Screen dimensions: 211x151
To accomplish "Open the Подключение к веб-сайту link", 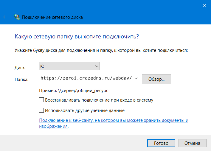I will click(114, 121).
